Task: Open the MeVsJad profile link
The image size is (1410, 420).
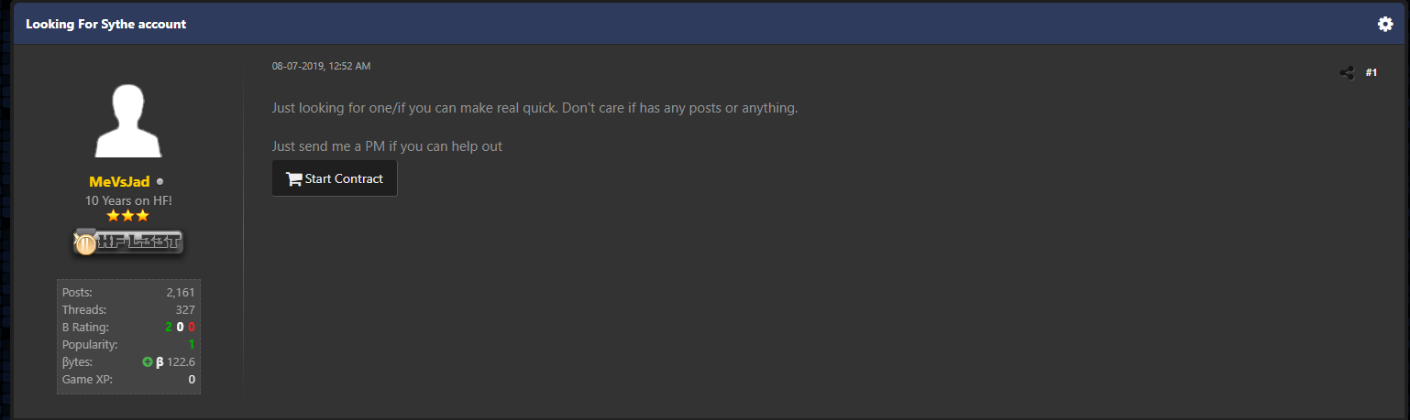Action: tap(119, 182)
